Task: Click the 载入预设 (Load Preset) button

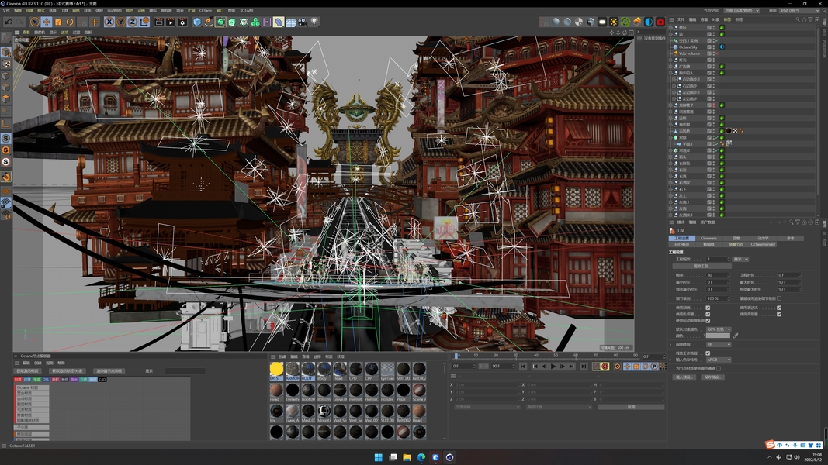Action: tap(684, 377)
